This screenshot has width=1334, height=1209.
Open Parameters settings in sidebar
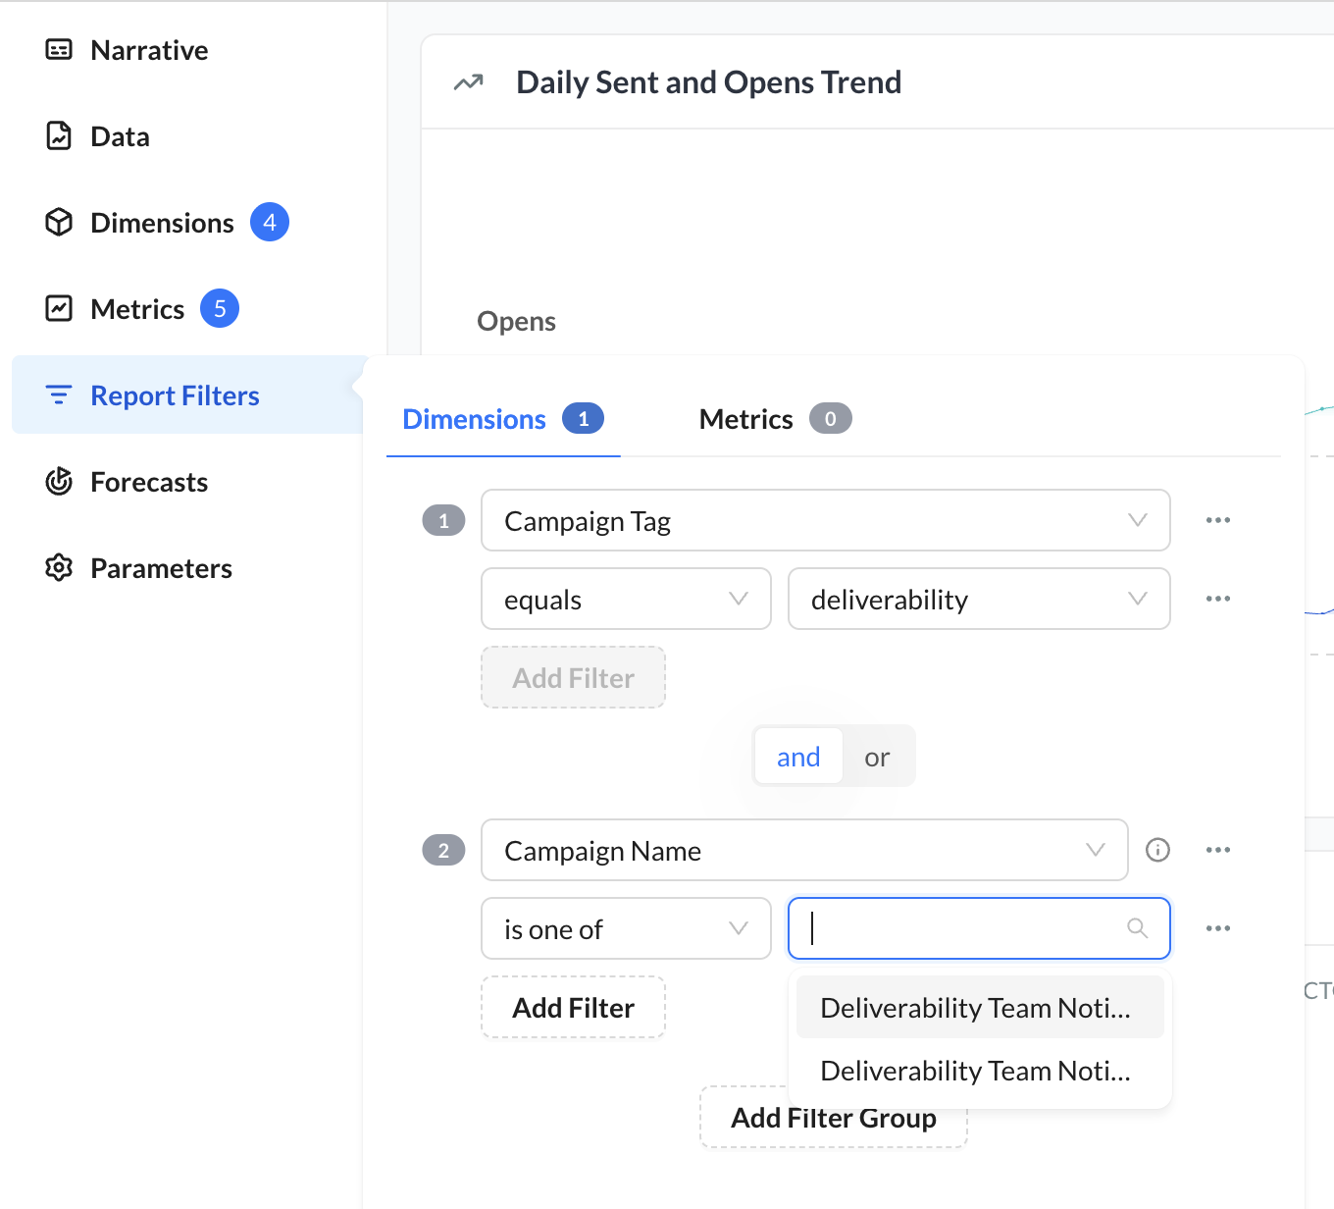click(x=161, y=568)
